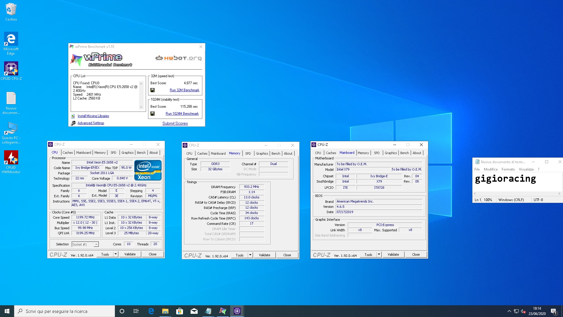Open Notepad File menu
This screenshot has height=317, width=563.
[x=477, y=169]
